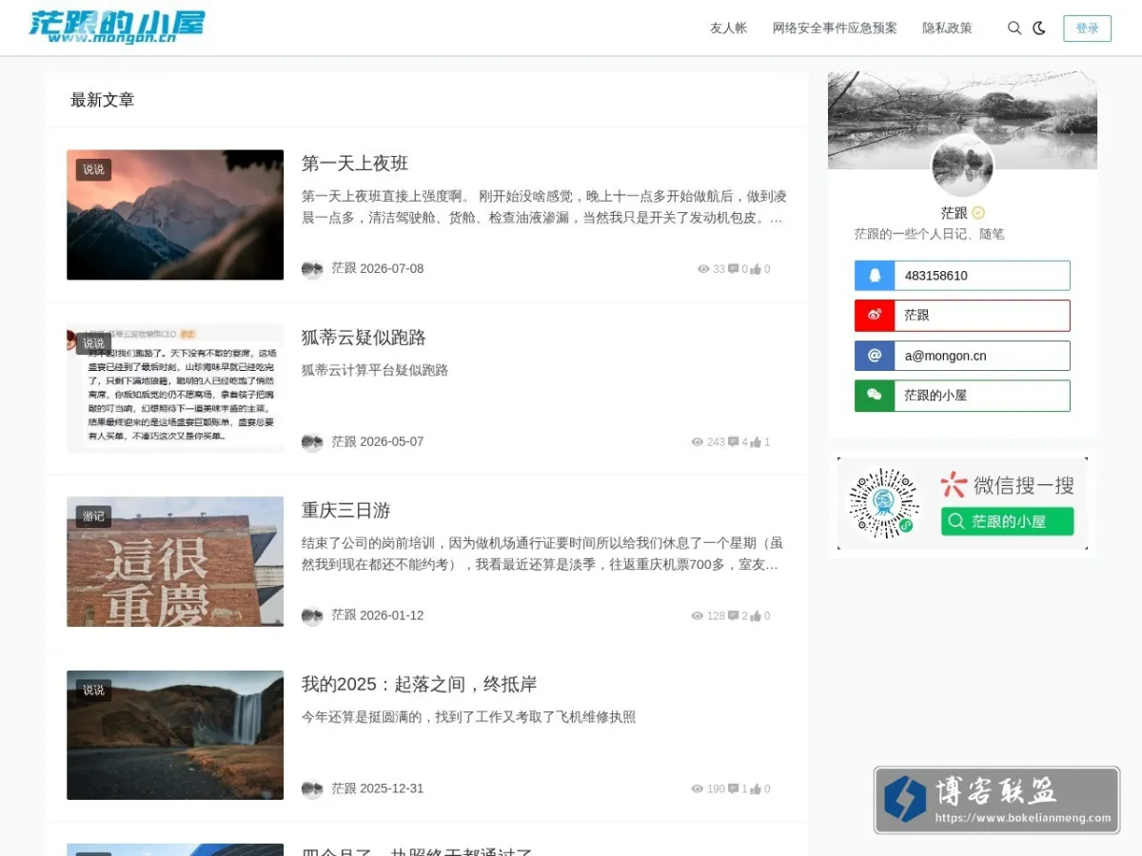Click date 2025-12-31
Screen dimensions: 1142x856
tap(391, 789)
